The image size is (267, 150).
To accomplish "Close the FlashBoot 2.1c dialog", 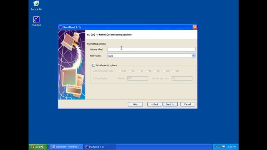I will point(195,27).
